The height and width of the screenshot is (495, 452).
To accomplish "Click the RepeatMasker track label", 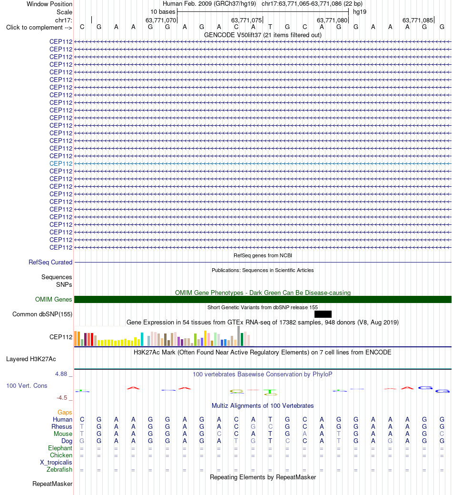I will (52, 484).
